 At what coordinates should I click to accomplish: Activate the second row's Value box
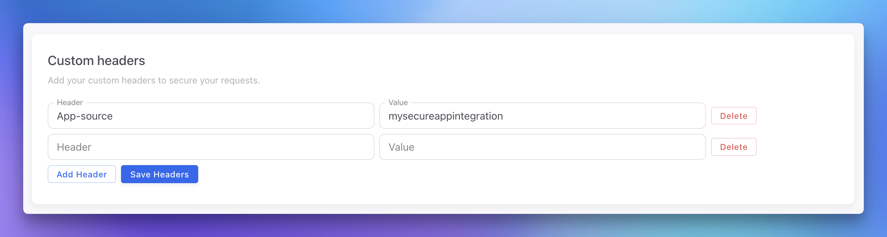point(541,147)
